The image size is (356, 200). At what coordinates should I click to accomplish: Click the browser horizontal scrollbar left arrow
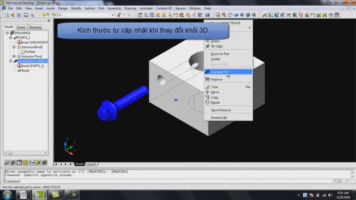(x=6, y=153)
